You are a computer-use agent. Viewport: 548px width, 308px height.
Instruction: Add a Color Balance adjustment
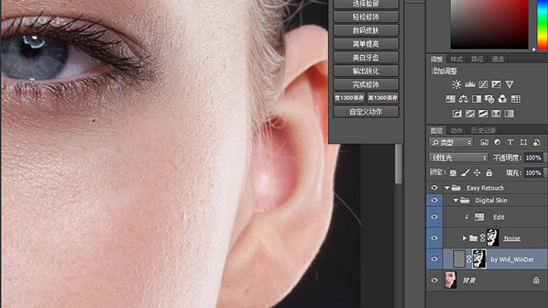pyautogui.click(x=464, y=99)
